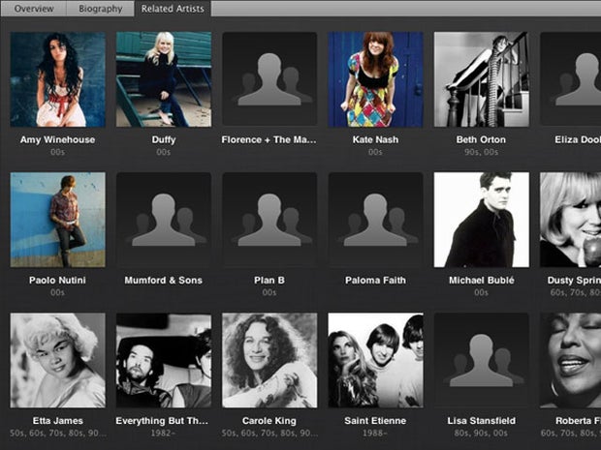Screen dimensions: 601x450
Task: Open Michael Bublé artist photo
Action: (x=482, y=220)
